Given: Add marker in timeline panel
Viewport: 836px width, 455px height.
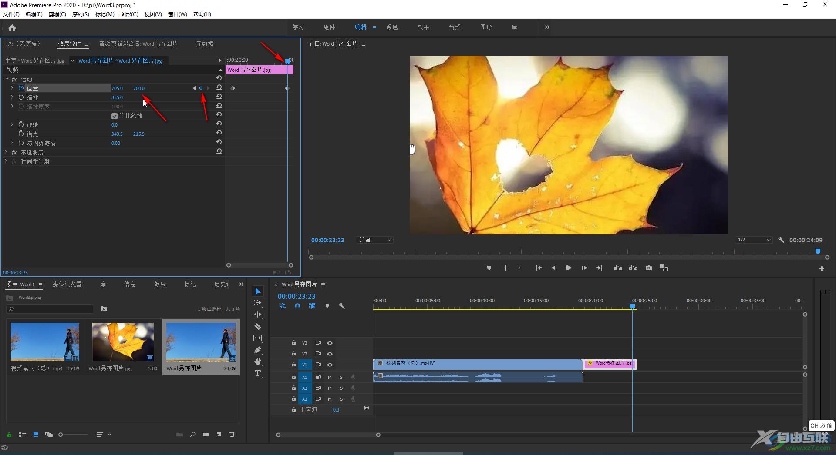Looking at the screenshot, I should pyautogui.click(x=327, y=306).
